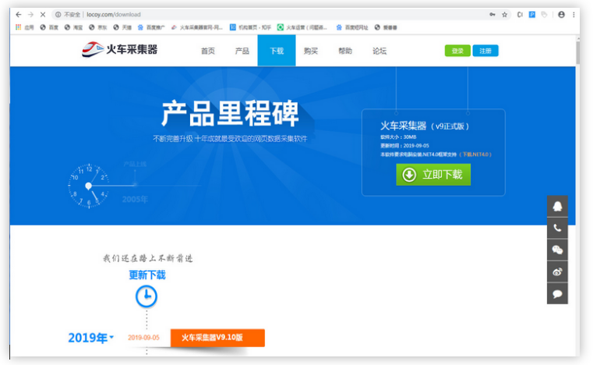Click the green 登录 button
Viewport: 593px width, 365px height.
457,51
